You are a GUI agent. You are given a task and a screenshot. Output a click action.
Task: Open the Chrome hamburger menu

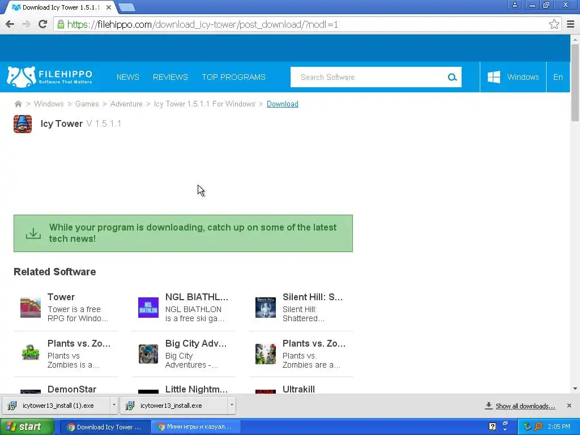[571, 24]
